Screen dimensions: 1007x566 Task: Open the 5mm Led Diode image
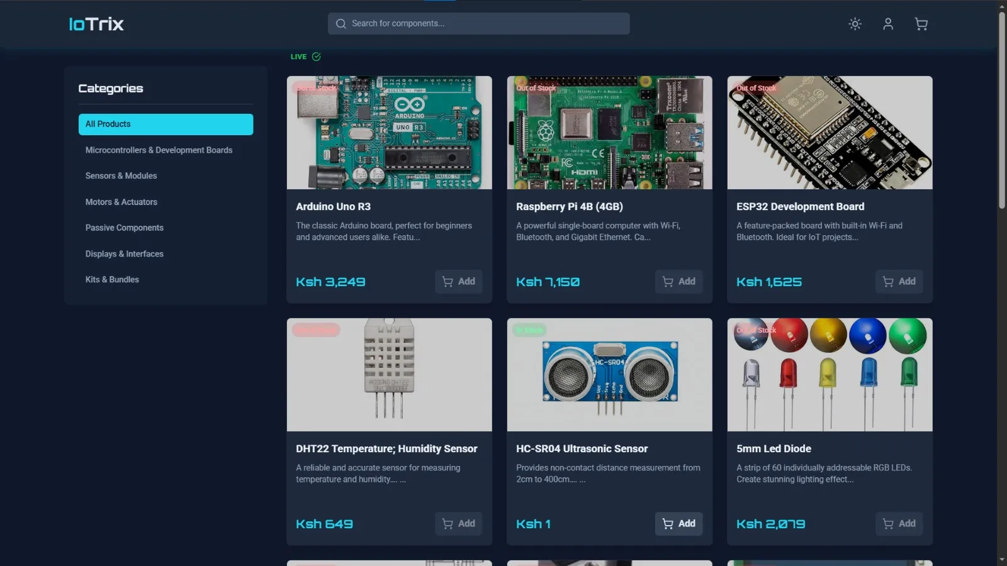tap(830, 375)
